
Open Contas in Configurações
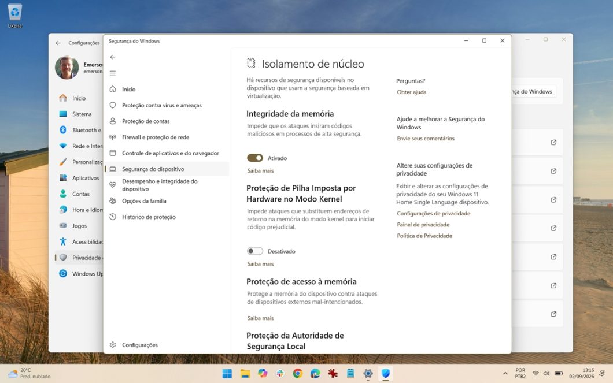click(x=79, y=194)
